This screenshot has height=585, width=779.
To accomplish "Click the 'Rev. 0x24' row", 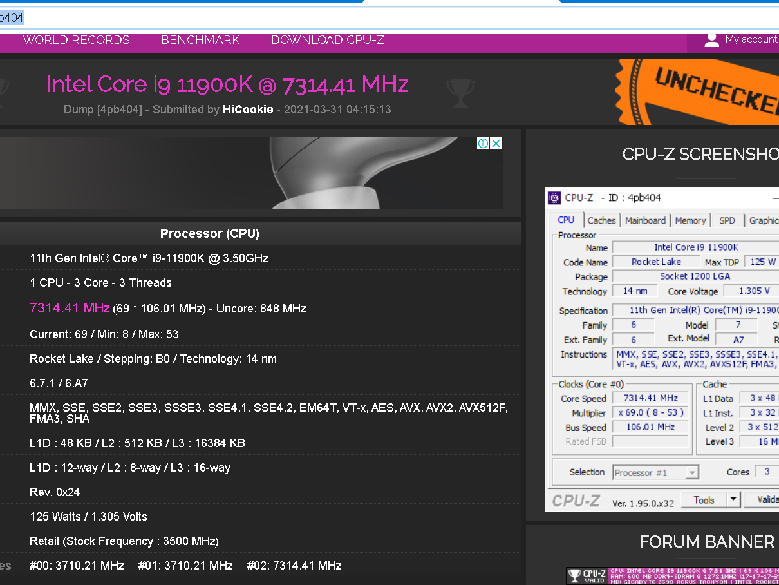I will (261, 492).
